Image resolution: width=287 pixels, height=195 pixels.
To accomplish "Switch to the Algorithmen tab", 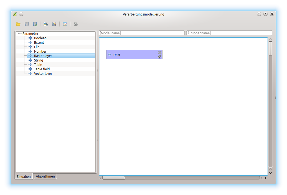I will (x=45, y=176).
